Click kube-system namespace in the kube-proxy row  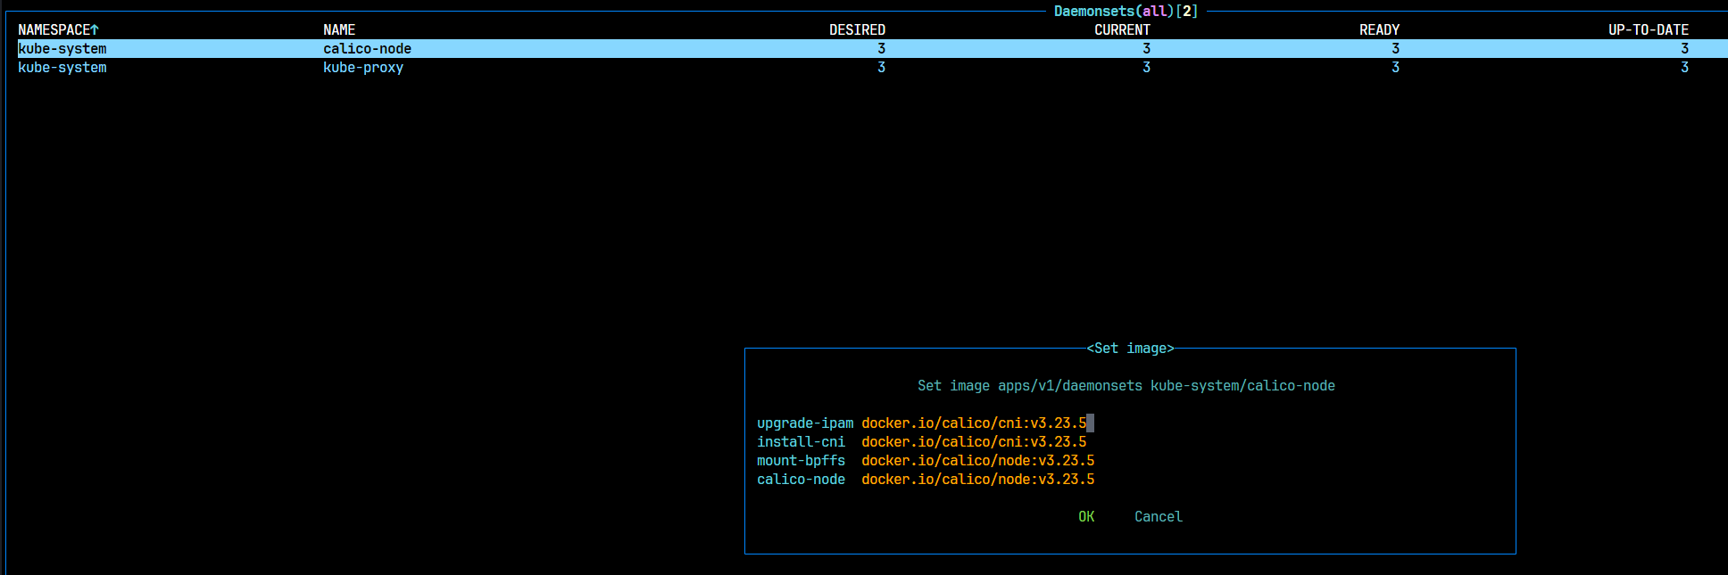(x=62, y=68)
